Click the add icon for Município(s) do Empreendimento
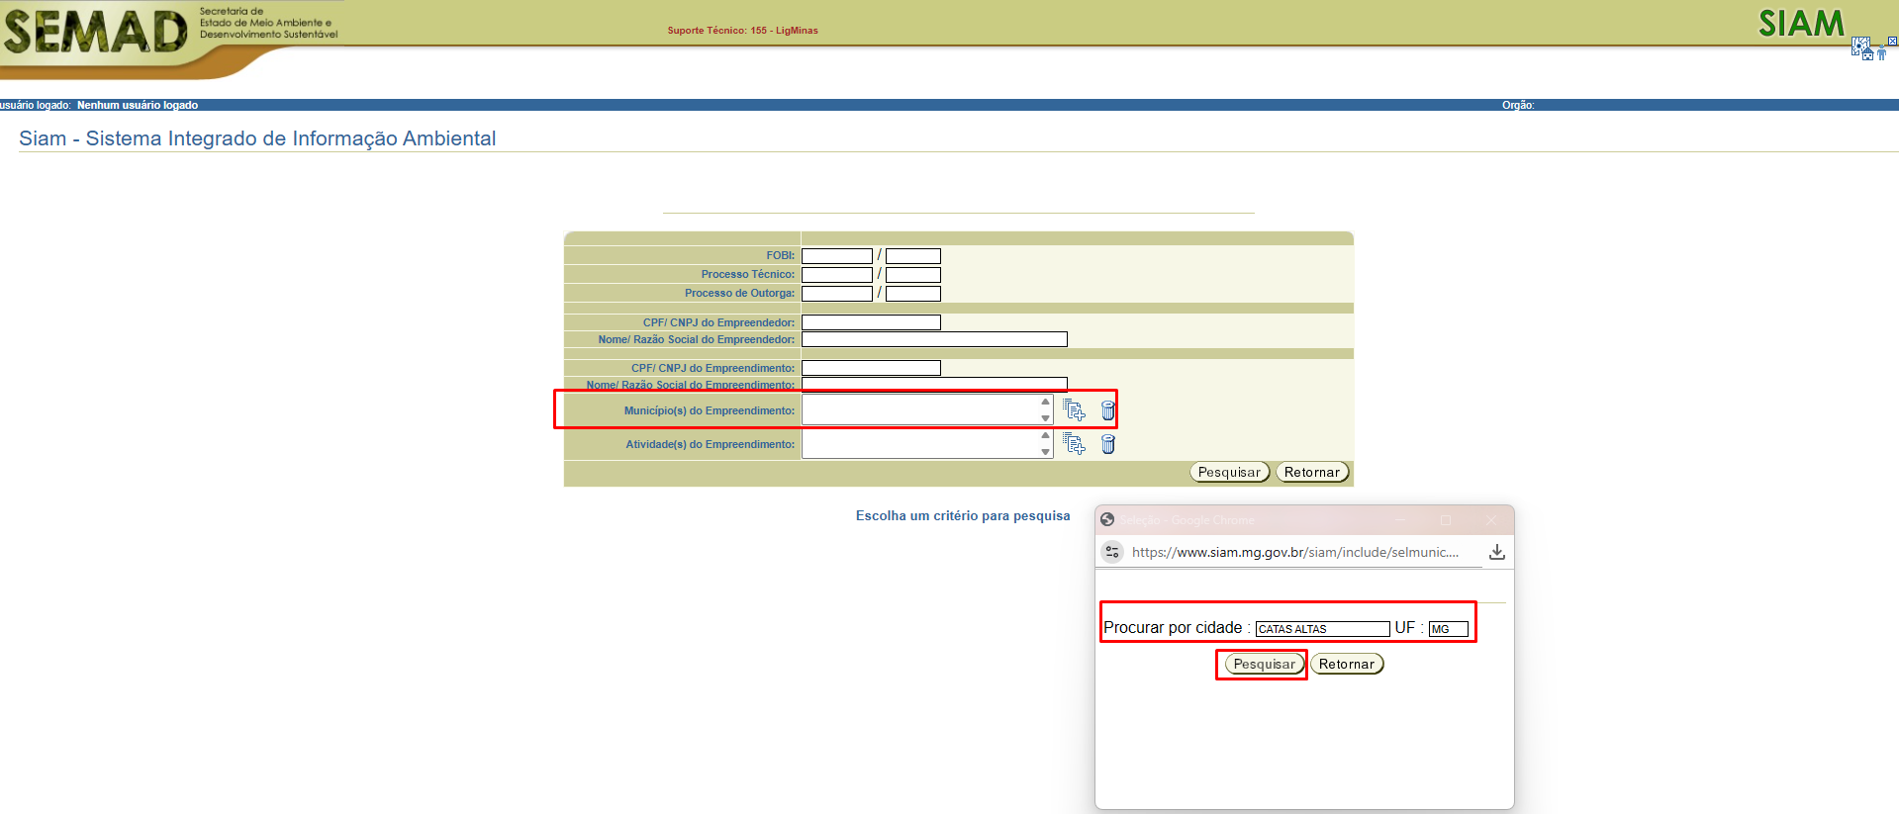This screenshot has height=814, width=1899. point(1074,409)
